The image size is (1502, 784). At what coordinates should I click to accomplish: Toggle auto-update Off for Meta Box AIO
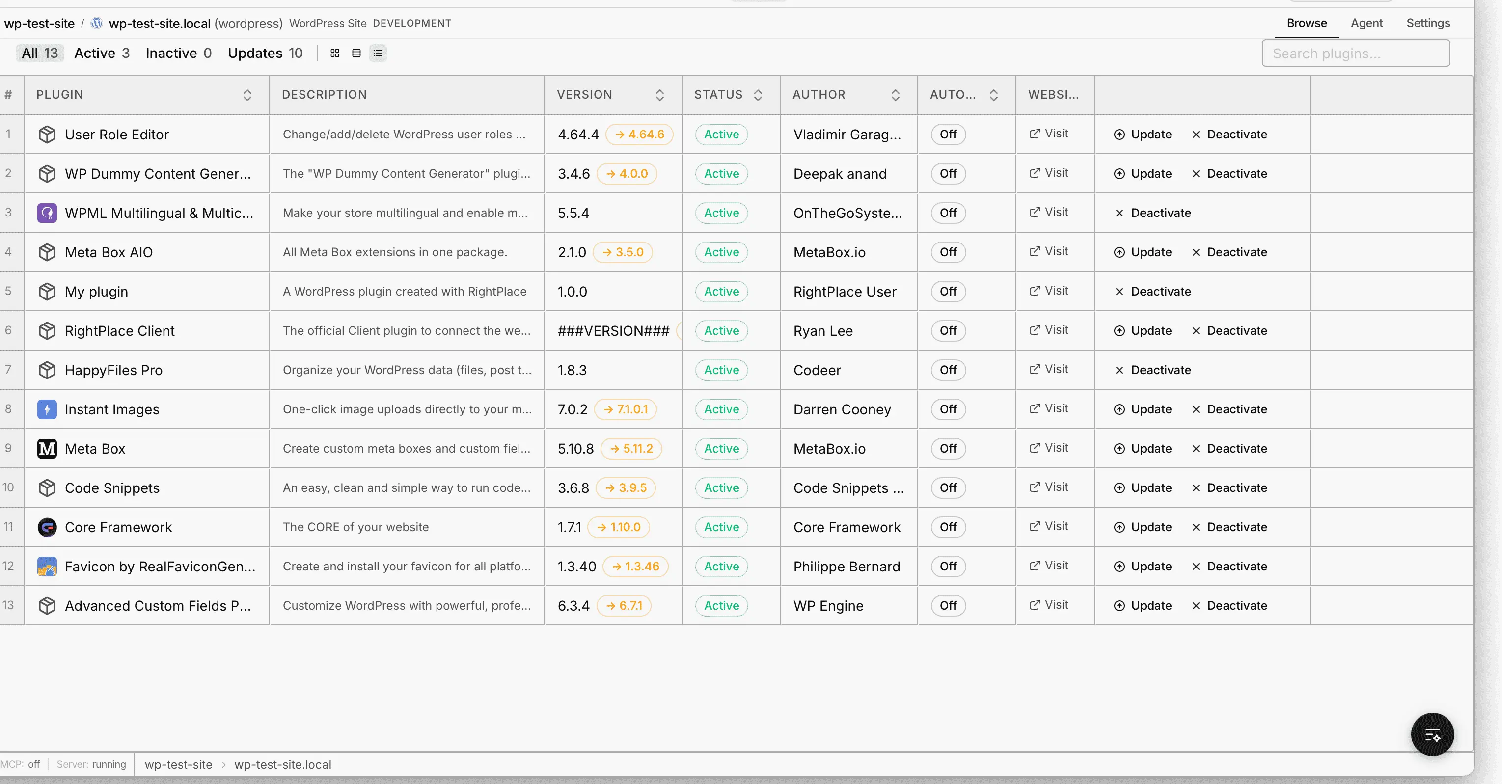pos(948,252)
